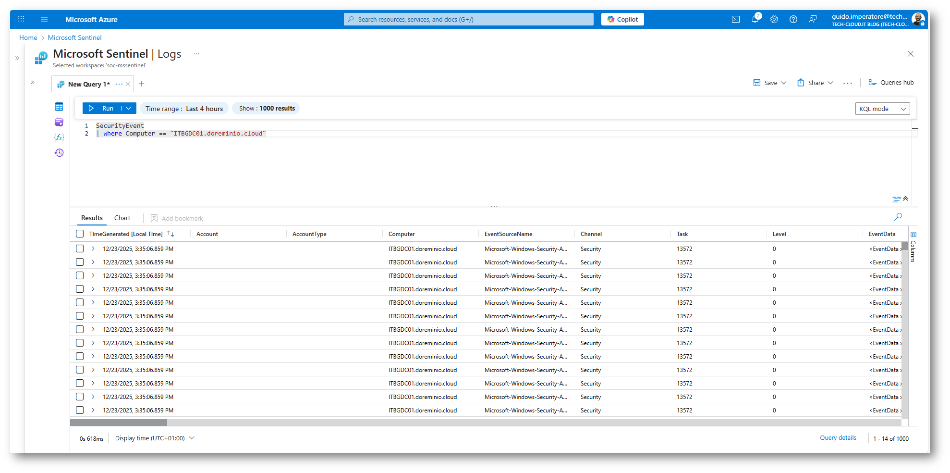This screenshot has width=950, height=473.
Task: Open the Tables icon in left sidebar
Action: 59,107
